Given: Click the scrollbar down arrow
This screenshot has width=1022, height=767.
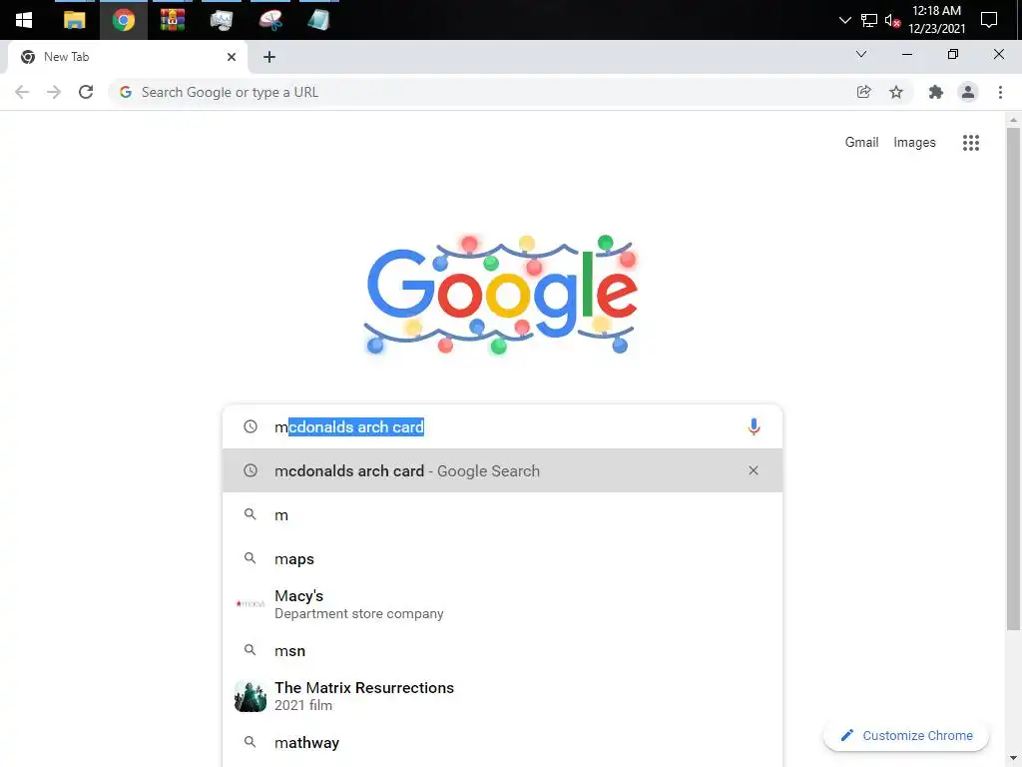Looking at the screenshot, I should pos(1013,759).
